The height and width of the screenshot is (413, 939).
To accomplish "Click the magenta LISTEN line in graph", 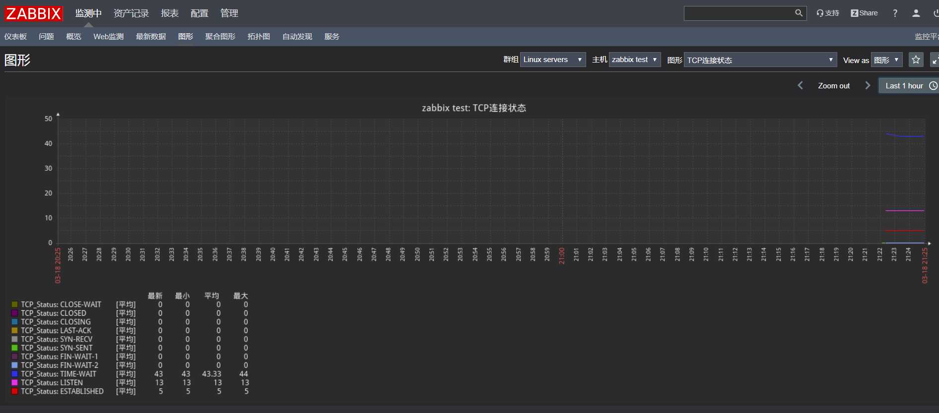I will click(905, 210).
